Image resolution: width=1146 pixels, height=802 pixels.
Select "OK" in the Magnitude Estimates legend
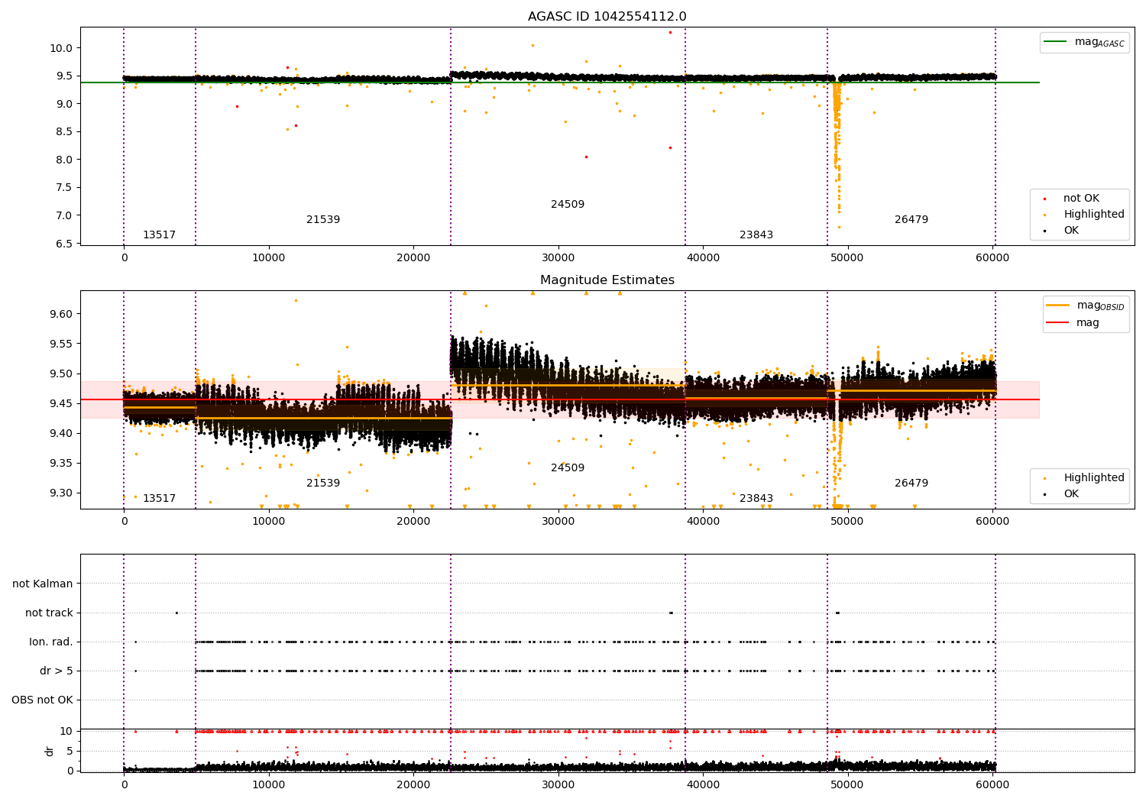tap(1071, 494)
